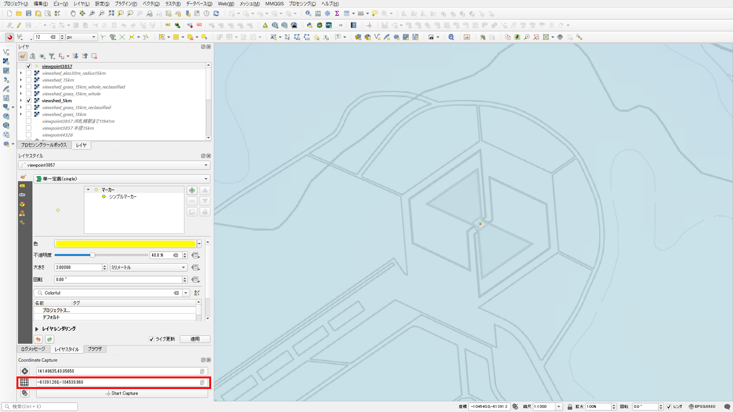Click the 検索 search field
The width and height of the screenshot is (733, 412).
pyautogui.click(x=40, y=407)
